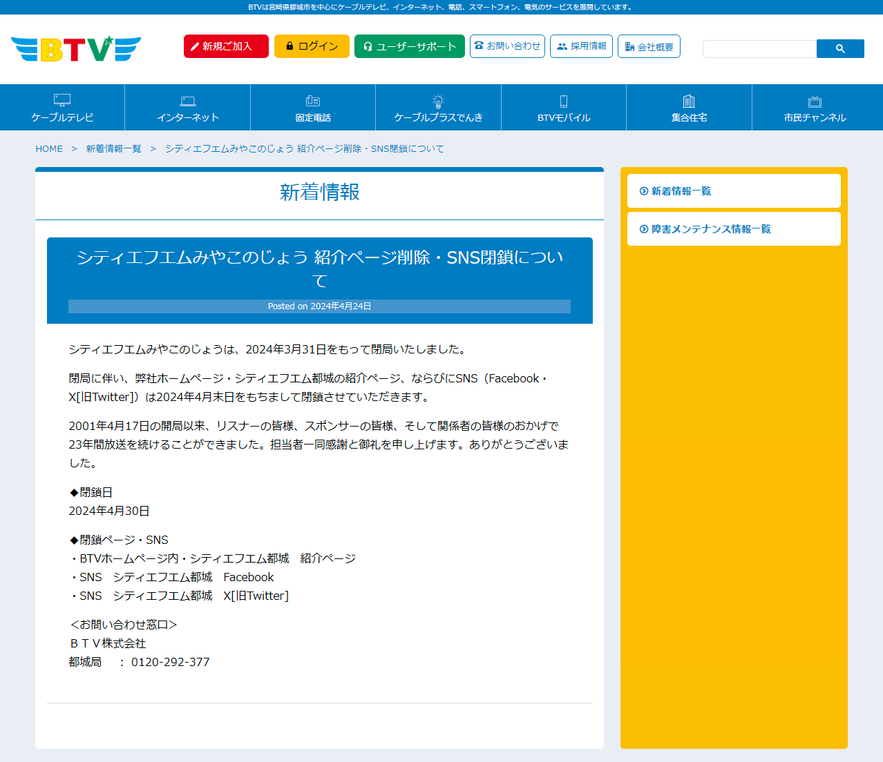The height and width of the screenshot is (762, 883).
Task: Open ユーザーサポート page
Action: tap(410, 46)
